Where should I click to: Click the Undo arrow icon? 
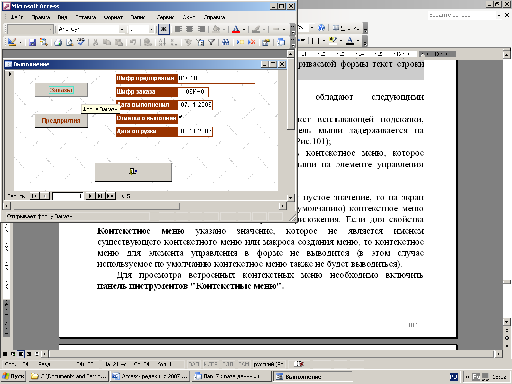point(133,42)
